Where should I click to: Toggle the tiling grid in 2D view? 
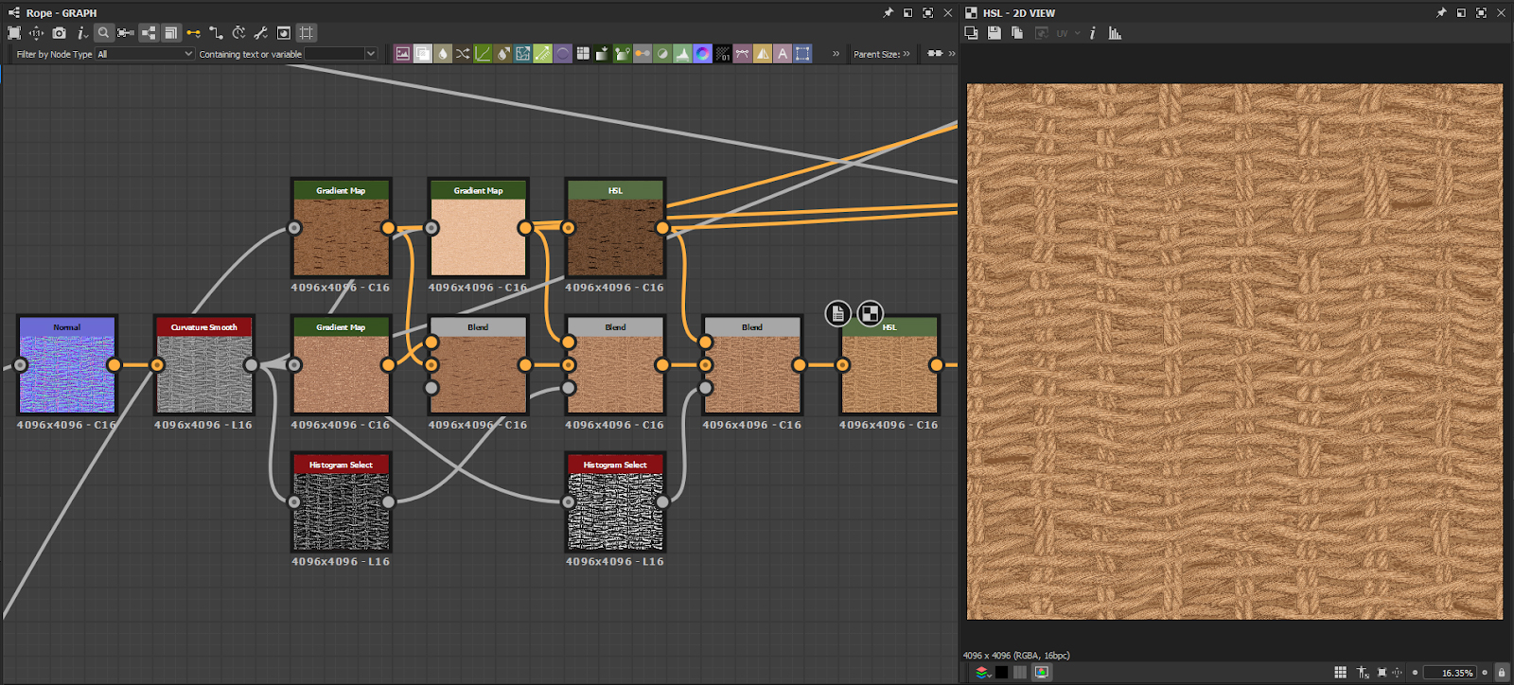click(1340, 673)
